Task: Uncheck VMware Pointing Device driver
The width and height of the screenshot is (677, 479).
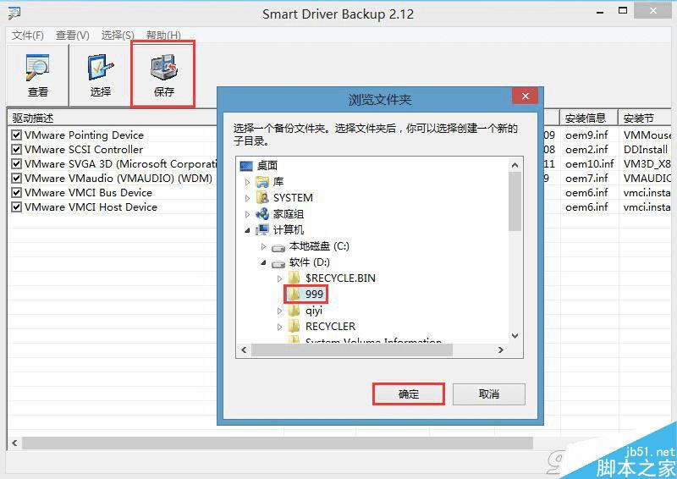Action: [16, 135]
